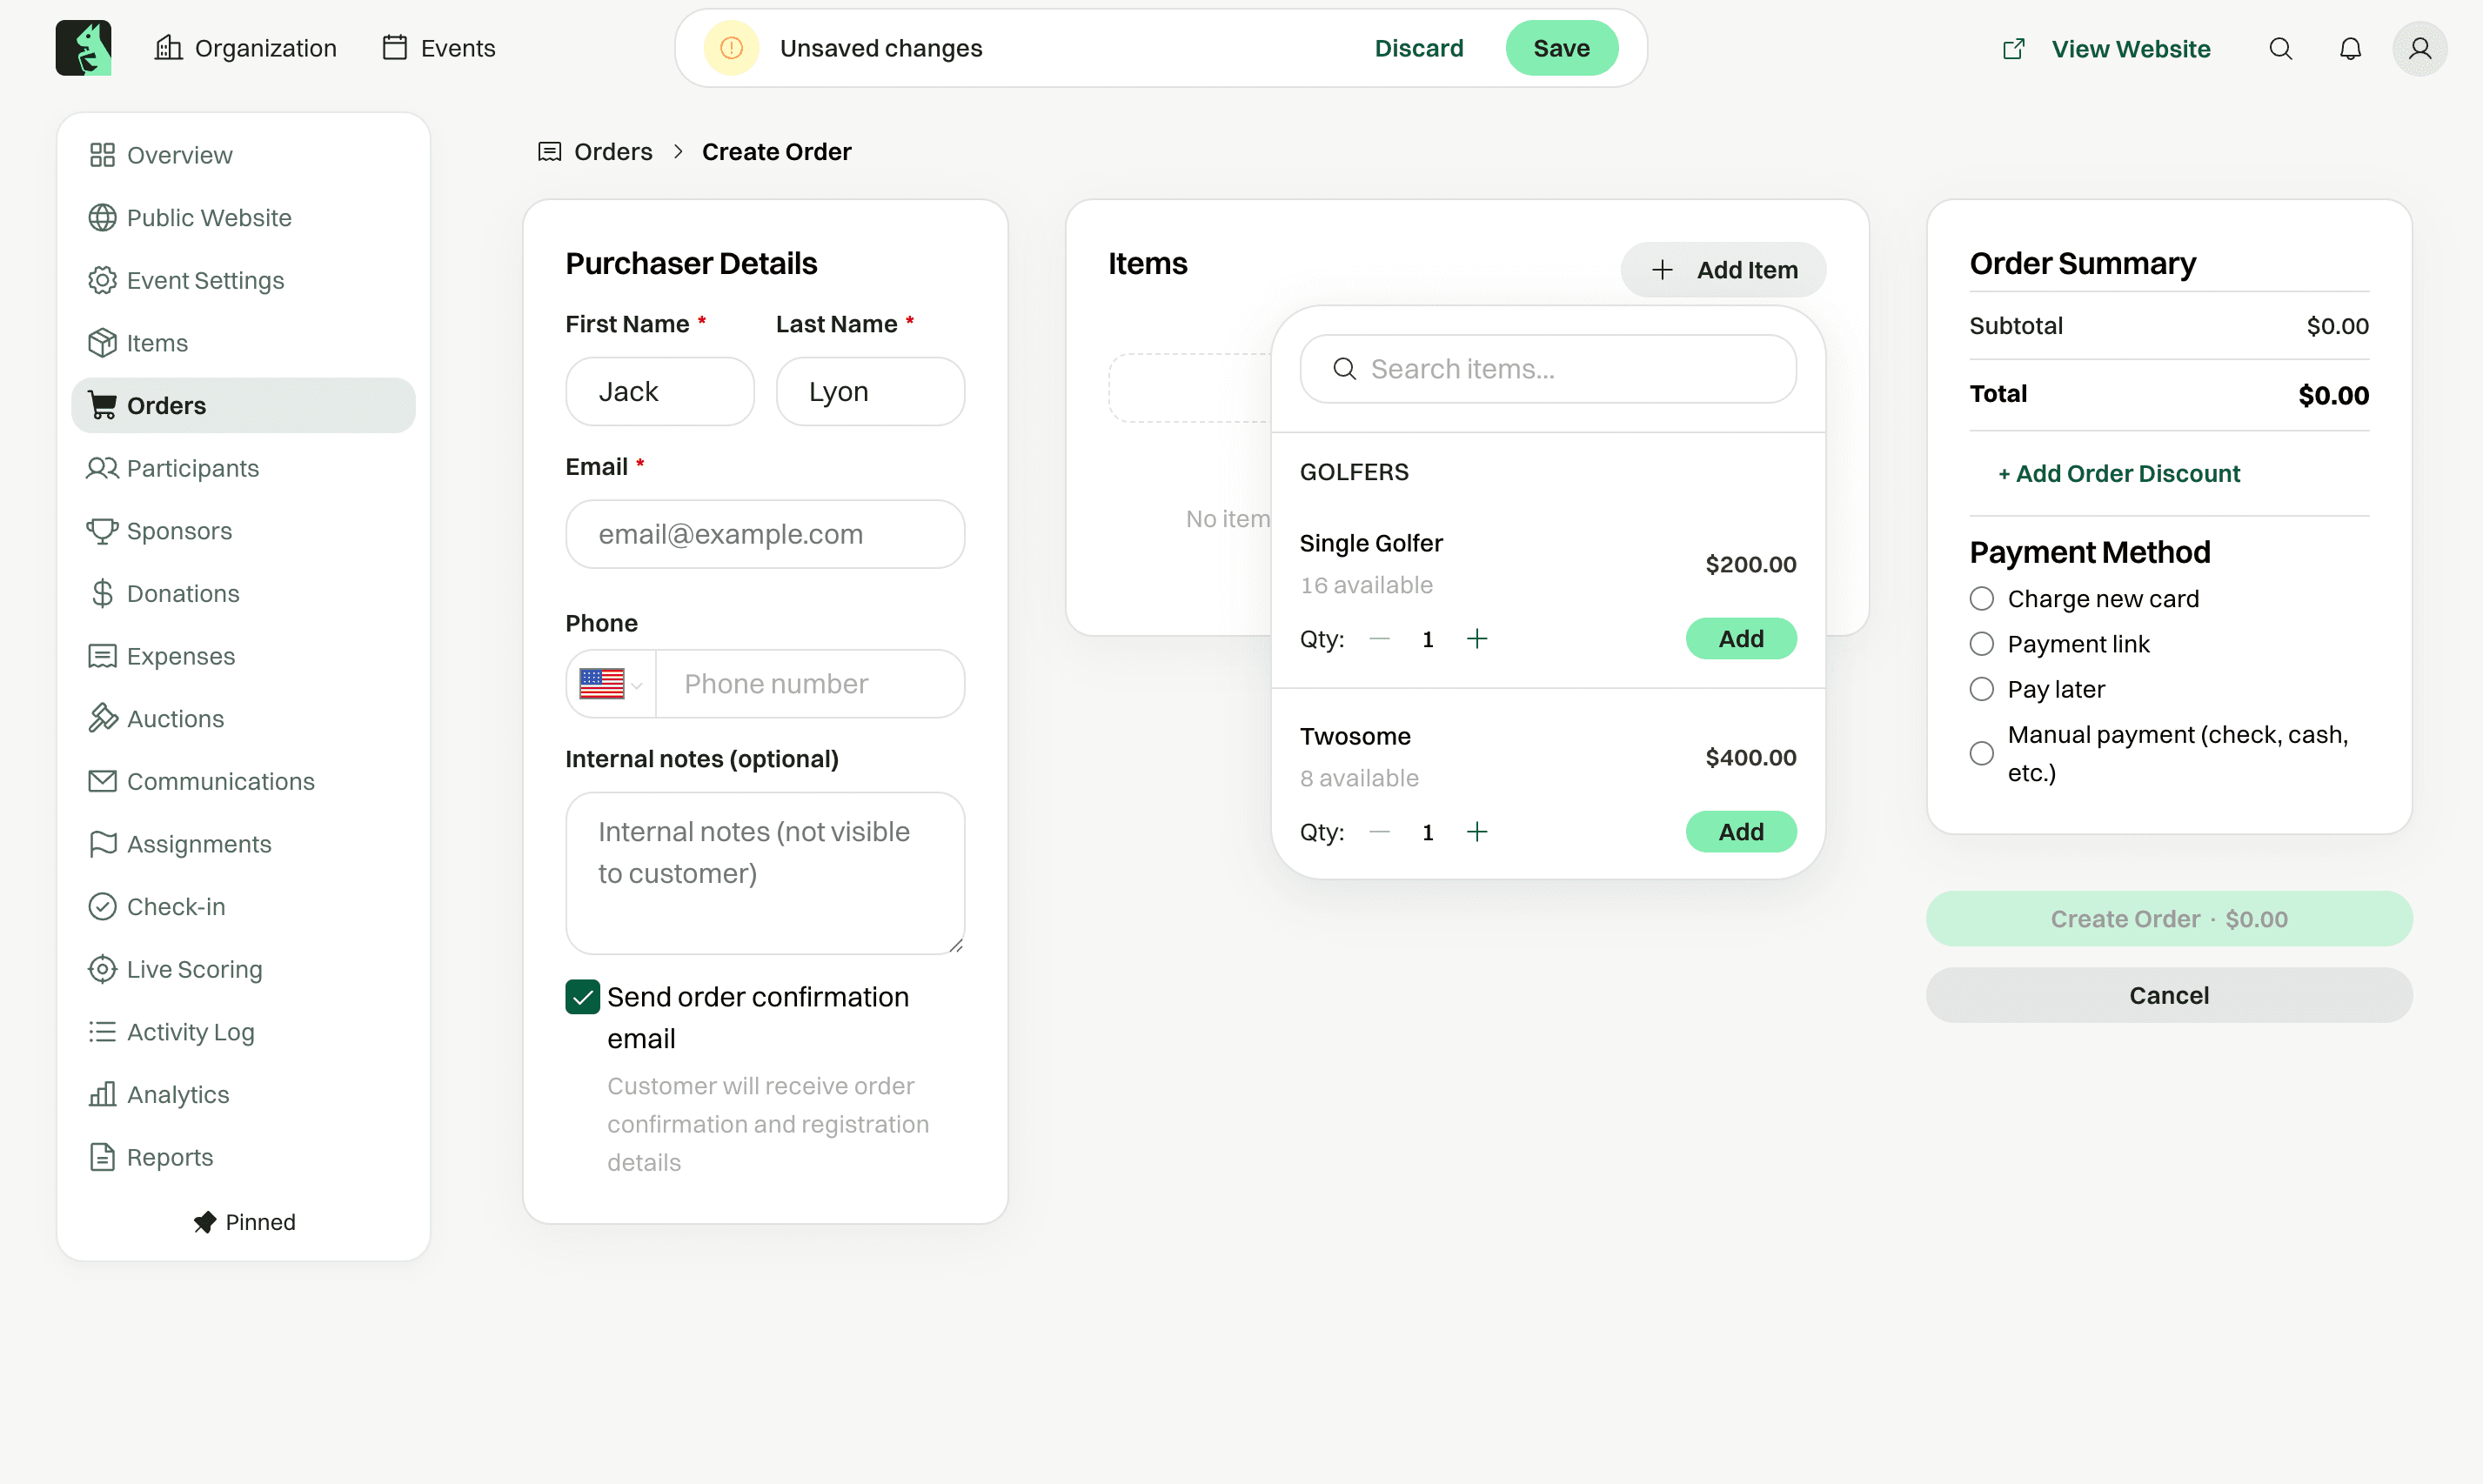
Task: Click the Activity Log list icon
Action: (x=102, y=1032)
